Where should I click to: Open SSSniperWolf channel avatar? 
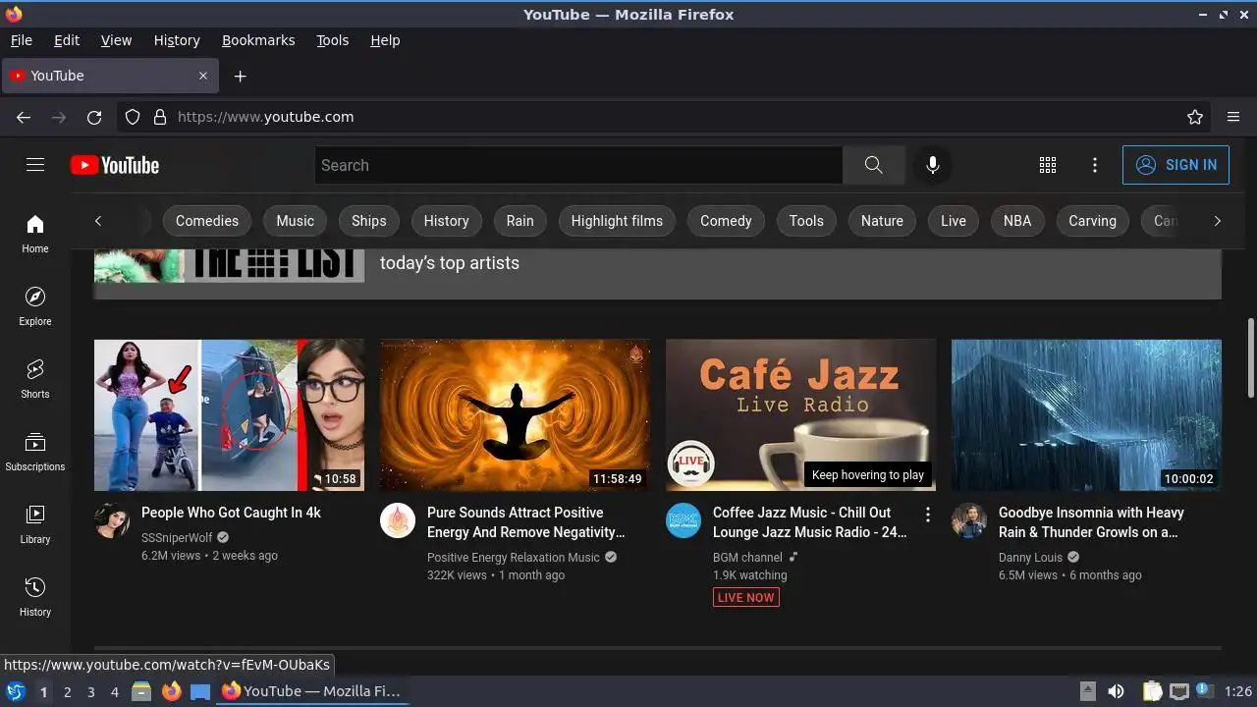point(112,520)
